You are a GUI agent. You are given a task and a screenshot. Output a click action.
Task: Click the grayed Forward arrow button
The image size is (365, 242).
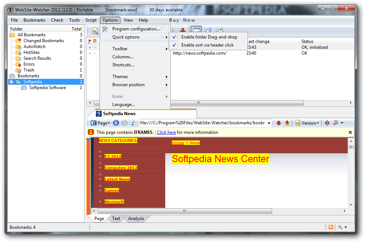[124, 123]
